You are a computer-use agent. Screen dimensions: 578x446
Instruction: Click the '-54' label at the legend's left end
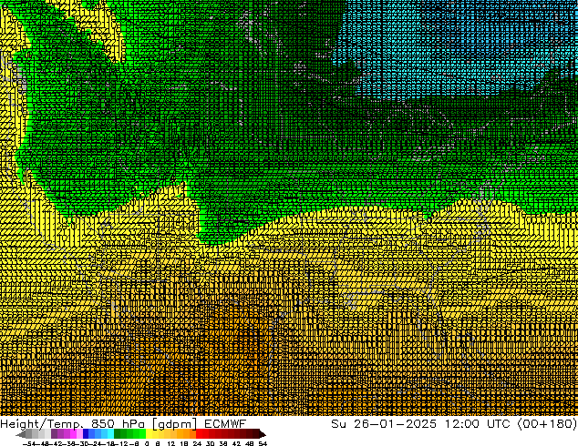tap(29, 443)
